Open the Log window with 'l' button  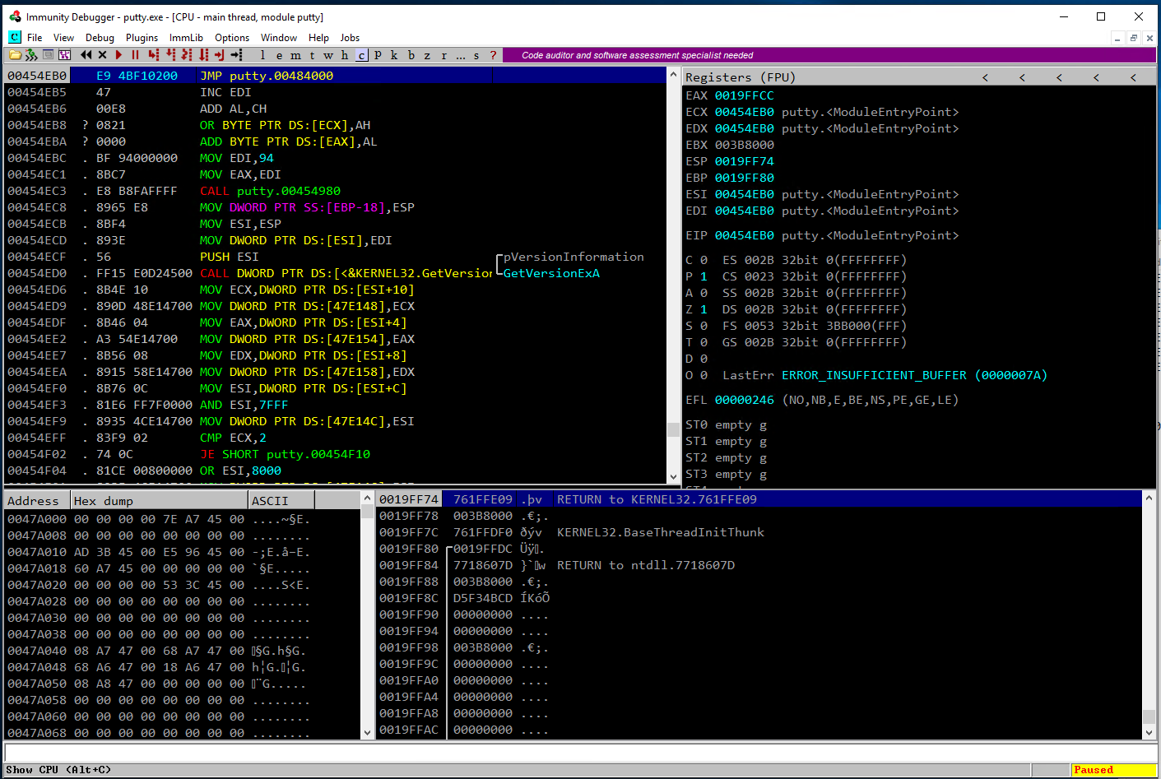coord(262,55)
